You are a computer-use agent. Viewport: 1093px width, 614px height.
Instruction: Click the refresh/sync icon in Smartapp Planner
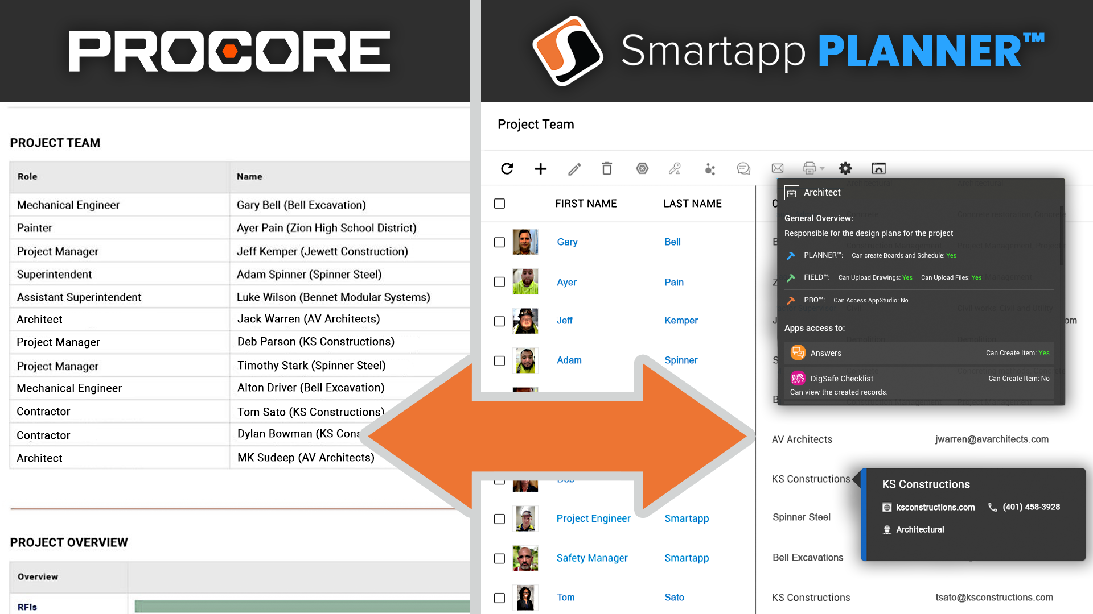point(507,168)
